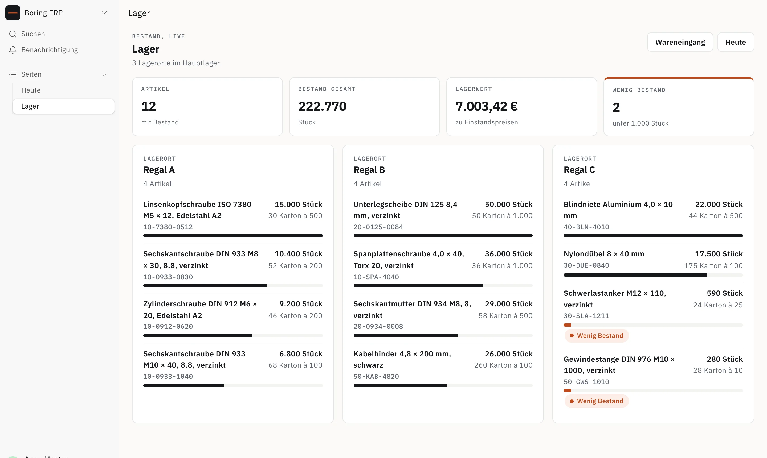Image resolution: width=767 pixels, height=458 pixels.
Task: Click the Wenig Bestand badge under Schwerlastanker
Action: (x=596, y=335)
